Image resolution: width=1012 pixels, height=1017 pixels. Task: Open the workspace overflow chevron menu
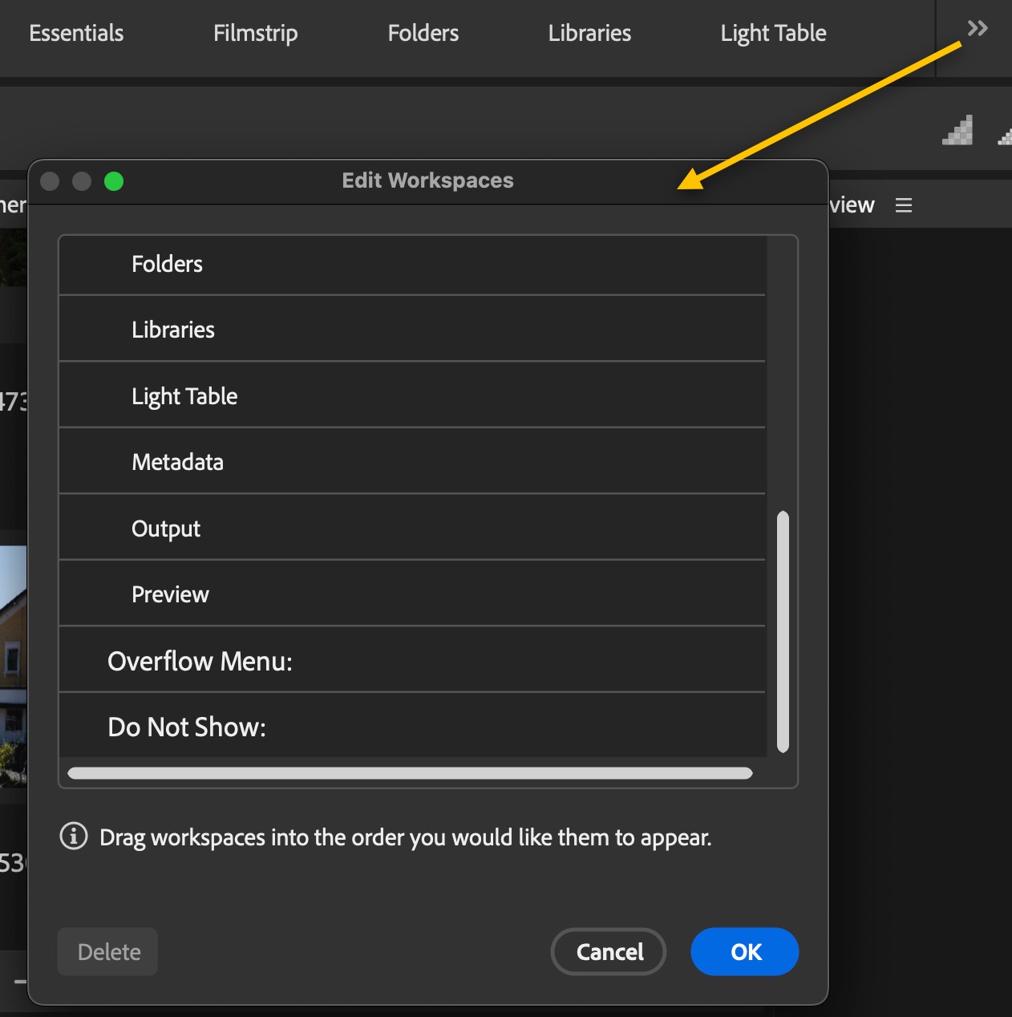977,30
